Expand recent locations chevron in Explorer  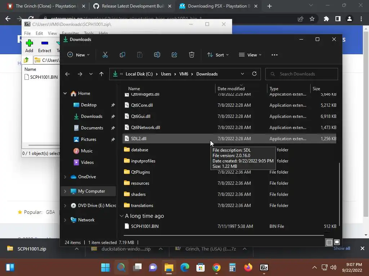click(x=91, y=74)
